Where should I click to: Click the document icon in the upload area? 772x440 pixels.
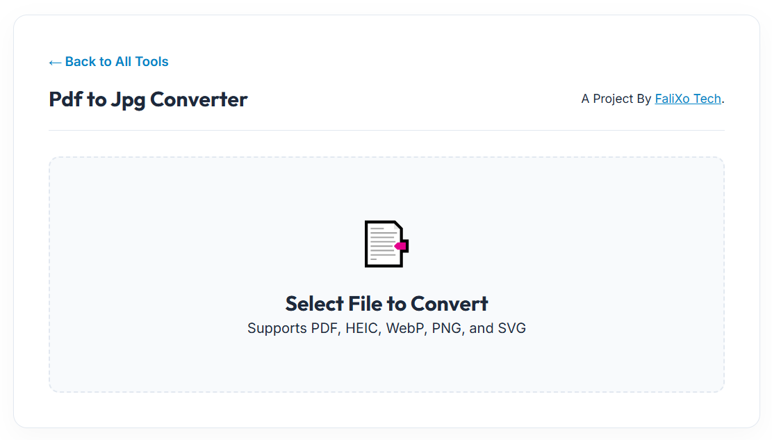(x=386, y=244)
